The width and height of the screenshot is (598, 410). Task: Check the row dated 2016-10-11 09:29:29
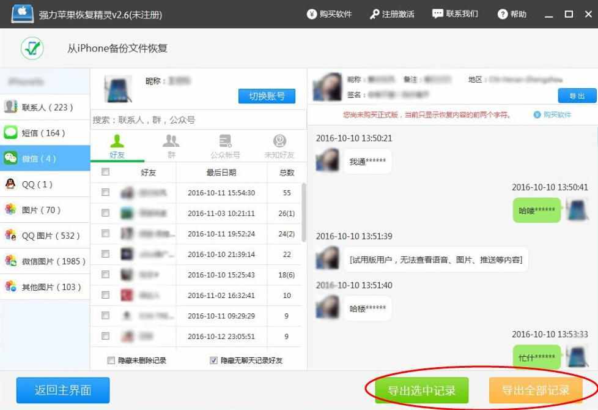click(x=105, y=315)
